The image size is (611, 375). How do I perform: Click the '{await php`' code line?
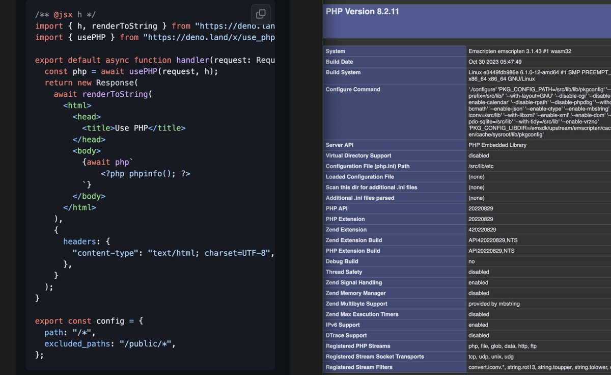[107, 162]
